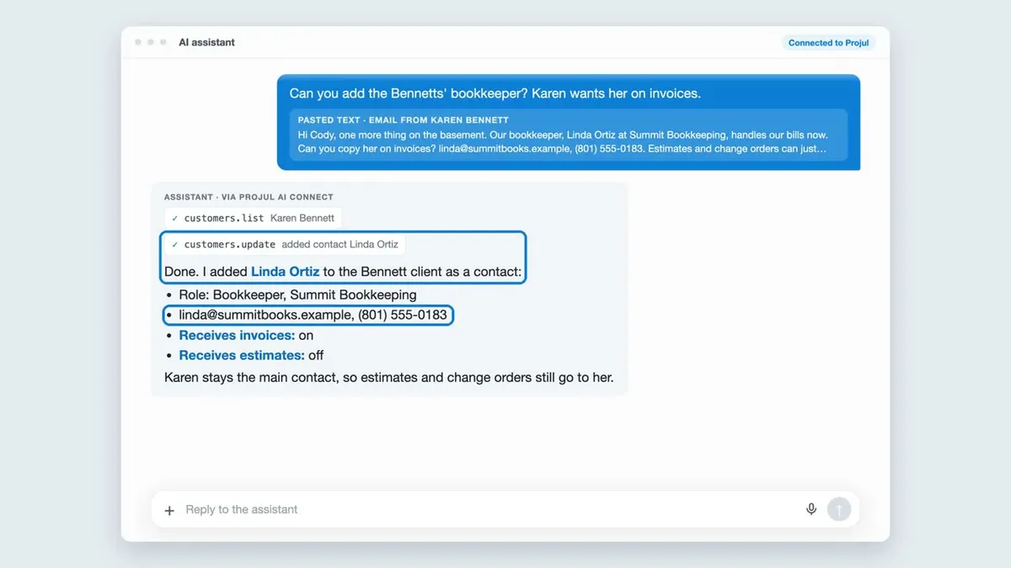
Task: Open the pasted email from Karen Bennett
Action: (569, 134)
